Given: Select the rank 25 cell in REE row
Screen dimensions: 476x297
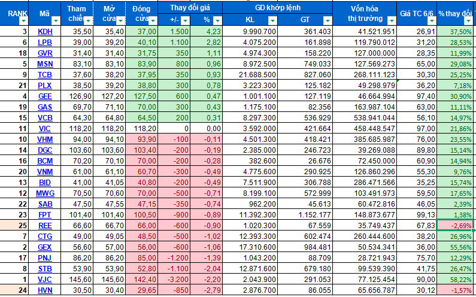Looking at the screenshot, I should pyautogui.click(x=14, y=226).
